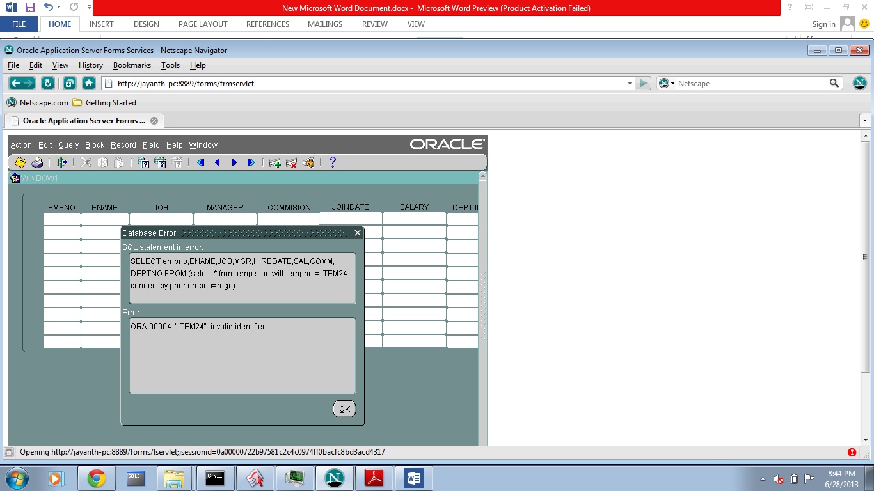
Task: Click the first EMPNO field in the form
Action: click(x=62, y=219)
